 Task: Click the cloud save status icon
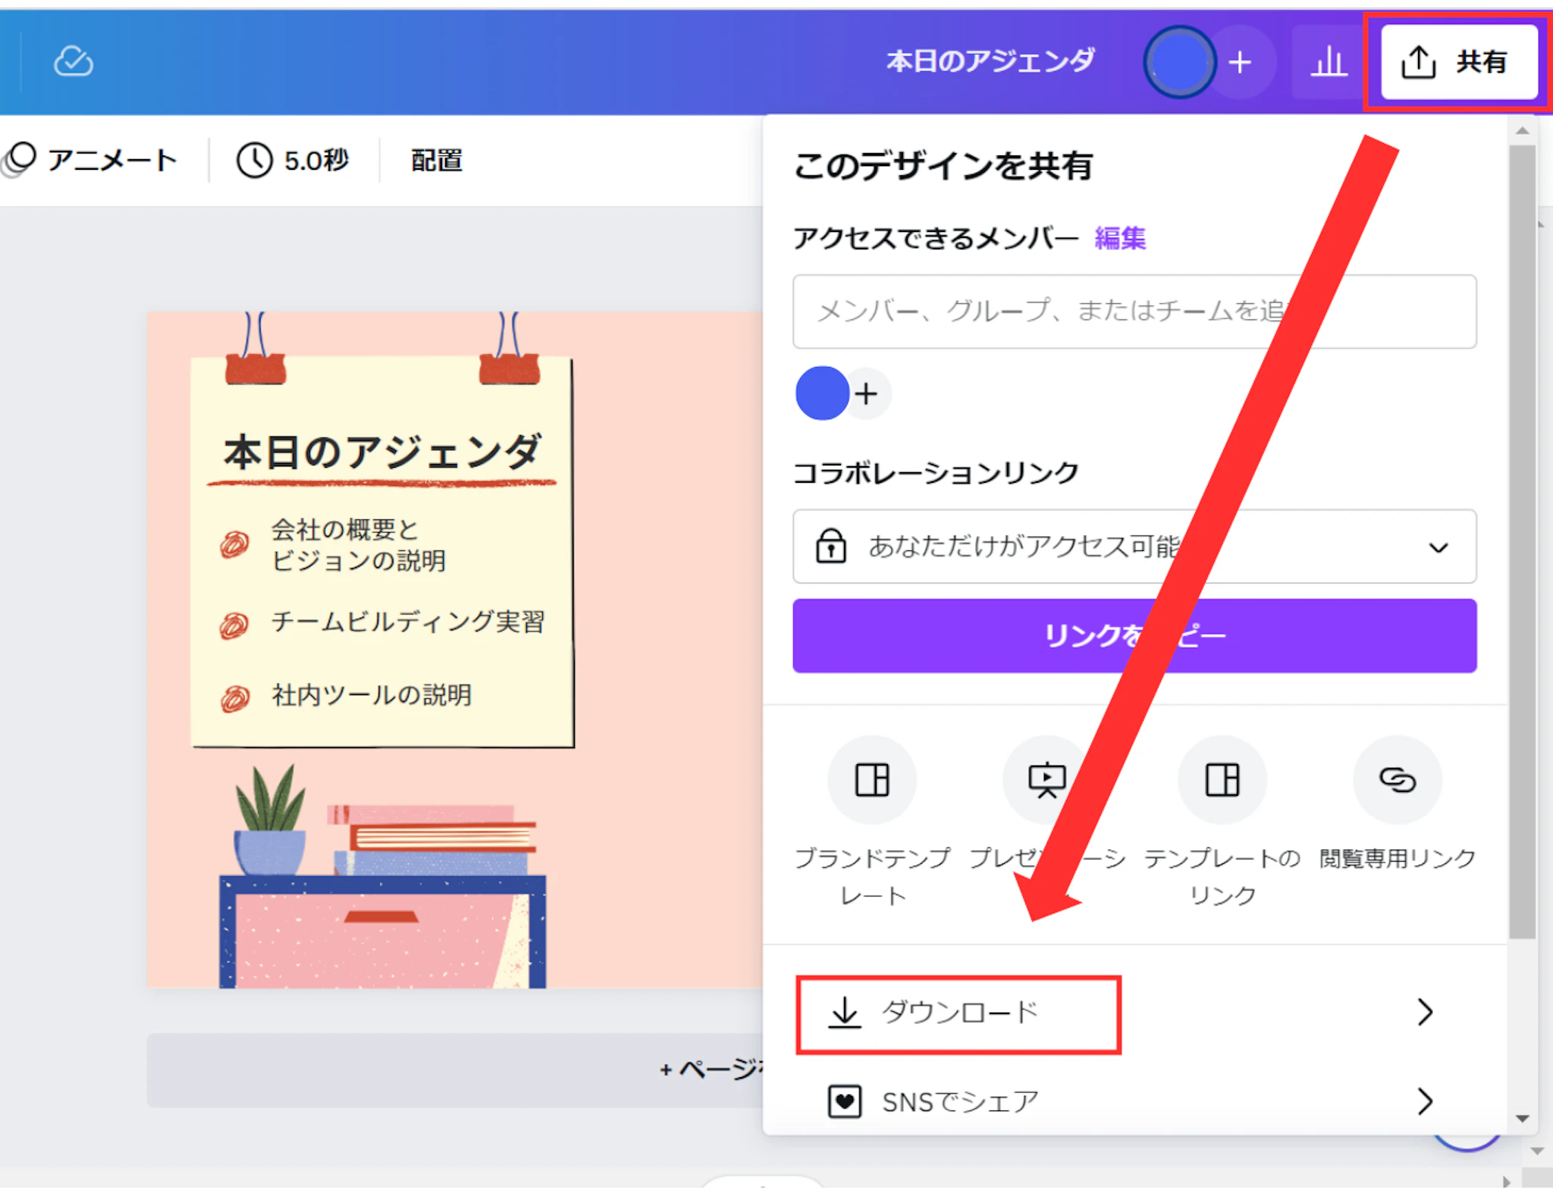tap(74, 61)
